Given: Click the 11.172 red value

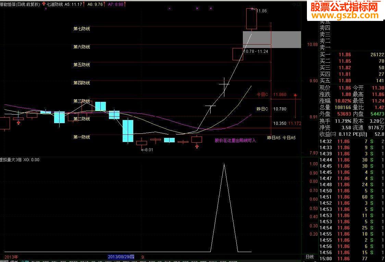Looking at the screenshot, I should (x=295, y=123).
